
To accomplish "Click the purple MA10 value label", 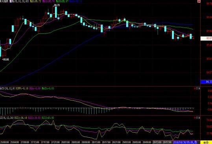I will point(48,2).
